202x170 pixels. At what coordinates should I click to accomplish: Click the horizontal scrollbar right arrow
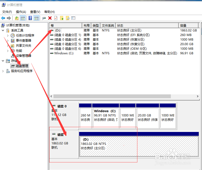[197, 96]
